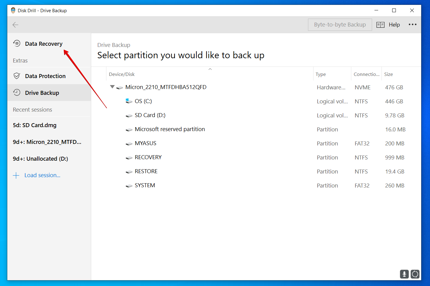Click the Data Protection shield icon
430x286 pixels.
click(x=17, y=76)
